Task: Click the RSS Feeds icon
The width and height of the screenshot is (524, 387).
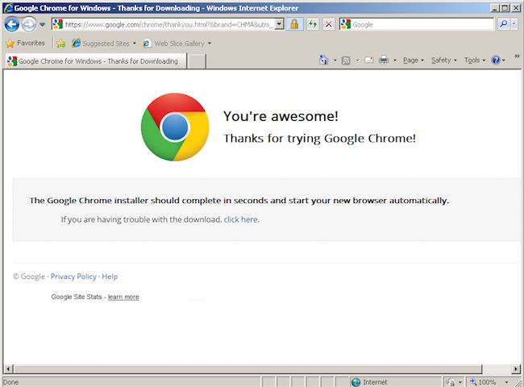Action: (x=346, y=60)
